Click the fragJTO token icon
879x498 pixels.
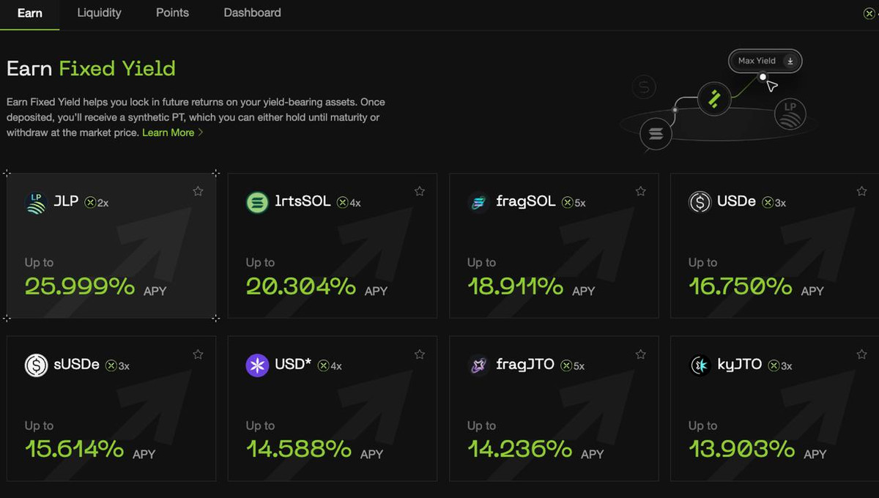478,365
